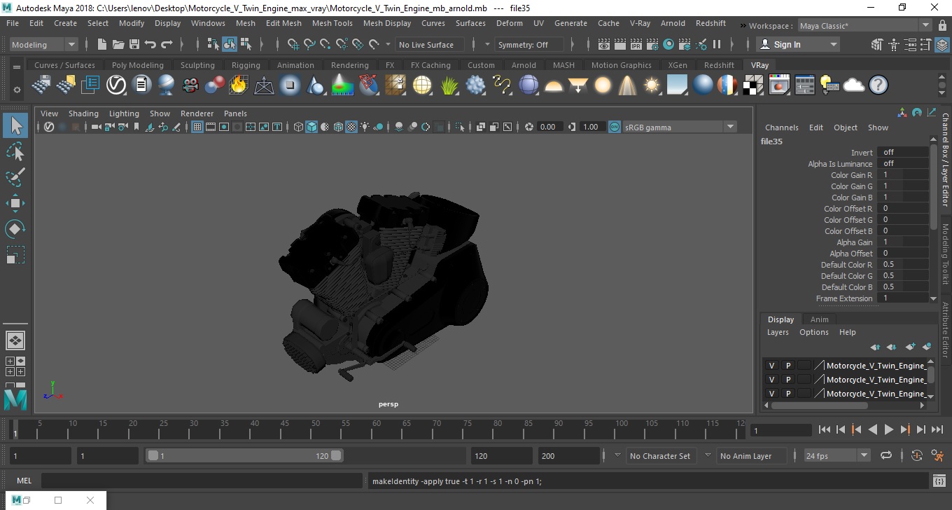Pick the Rotate tool in toolbox
The image size is (952, 510).
(x=15, y=229)
